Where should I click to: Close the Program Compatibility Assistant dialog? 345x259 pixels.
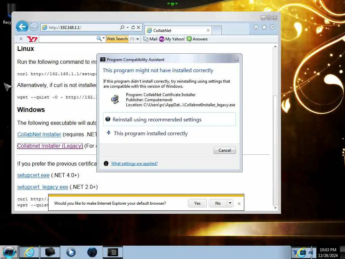[236, 59]
